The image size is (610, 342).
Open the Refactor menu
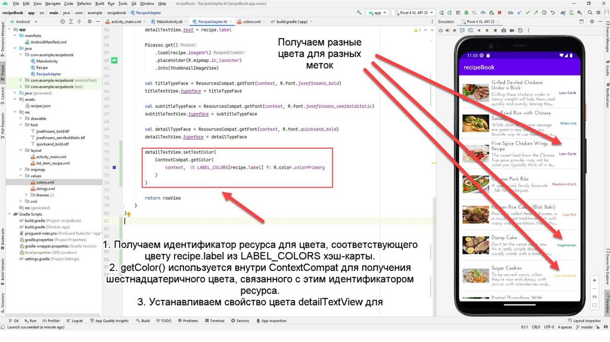[x=84, y=4]
